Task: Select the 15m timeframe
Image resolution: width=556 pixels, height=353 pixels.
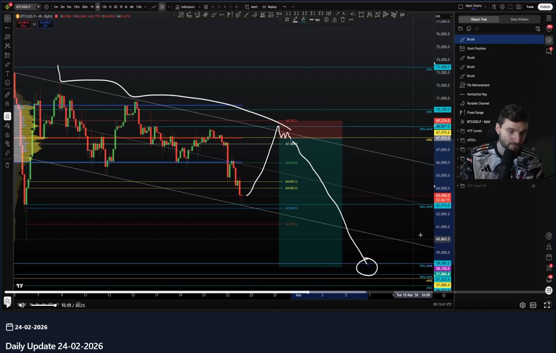Action: [x=76, y=7]
